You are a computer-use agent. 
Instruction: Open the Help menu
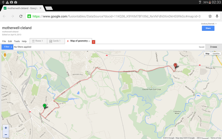pos(24,41)
